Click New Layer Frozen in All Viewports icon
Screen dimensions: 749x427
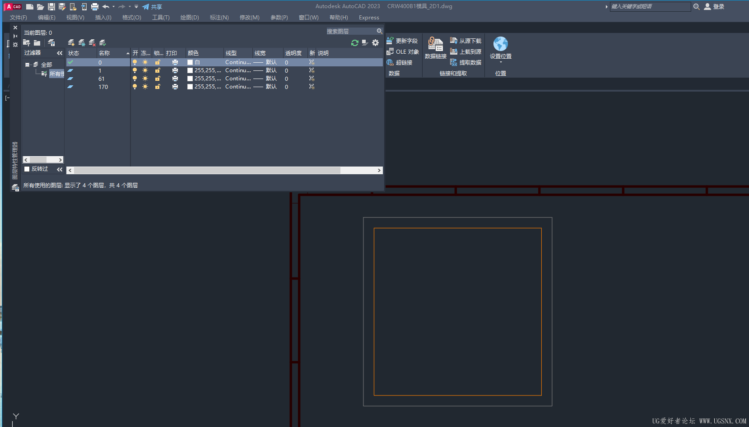click(x=82, y=43)
